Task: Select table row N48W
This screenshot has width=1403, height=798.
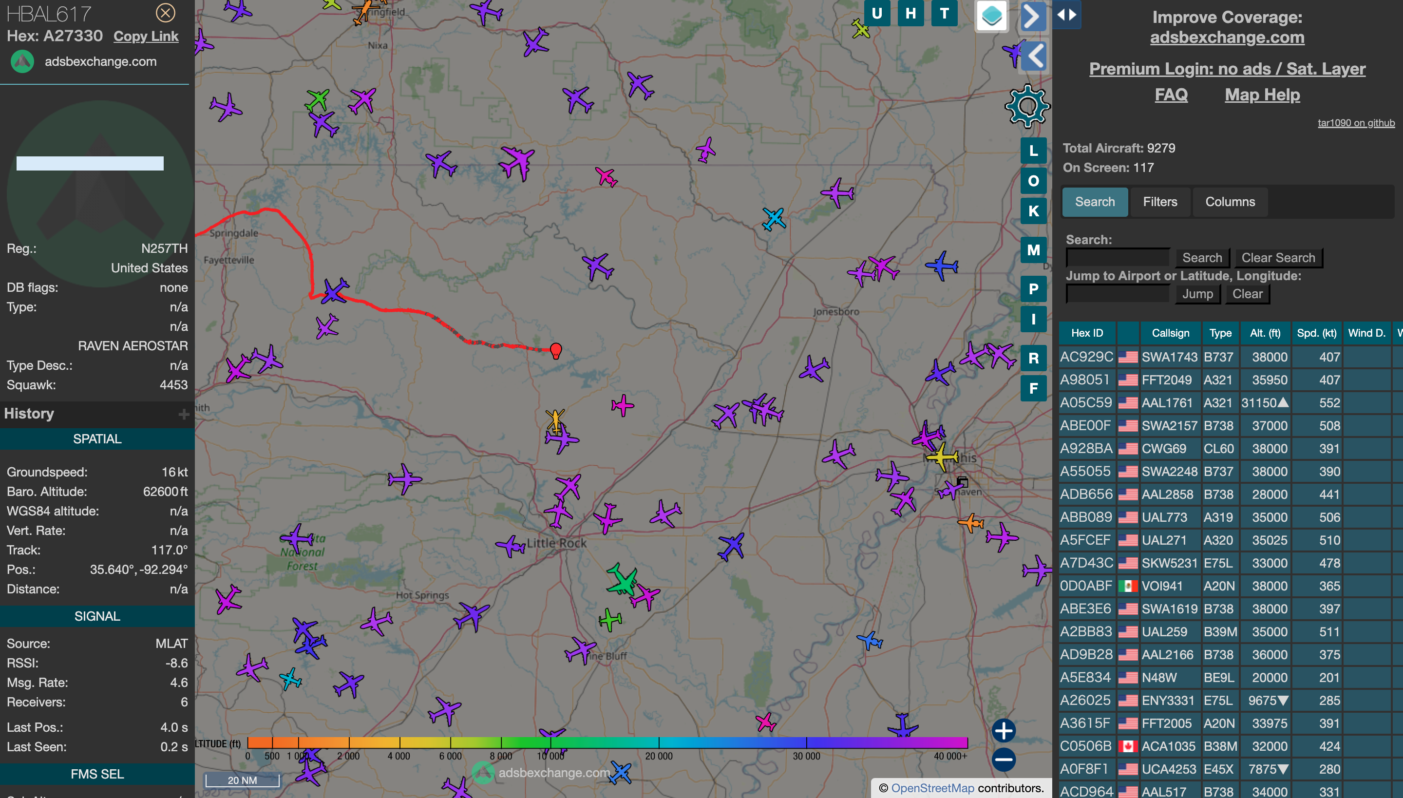Action: coord(1231,677)
